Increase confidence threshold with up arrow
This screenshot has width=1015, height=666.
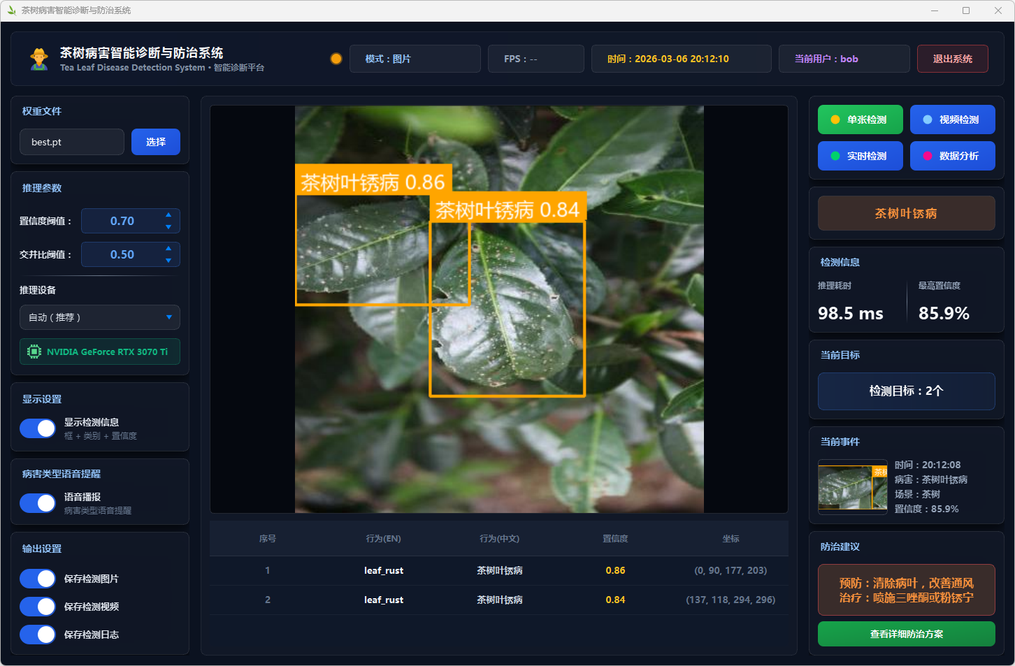click(x=168, y=215)
